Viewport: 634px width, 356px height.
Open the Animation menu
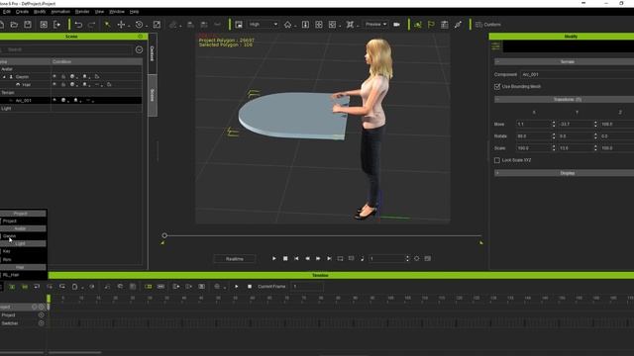[x=60, y=12]
